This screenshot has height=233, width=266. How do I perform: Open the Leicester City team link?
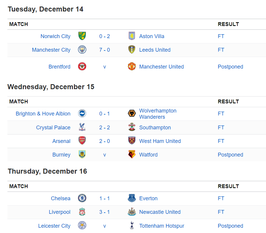pyautogui.click(x=54, y=226)
